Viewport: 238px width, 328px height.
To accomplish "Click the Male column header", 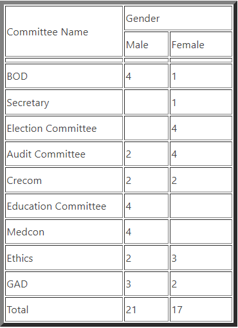I will pos(146,44).
